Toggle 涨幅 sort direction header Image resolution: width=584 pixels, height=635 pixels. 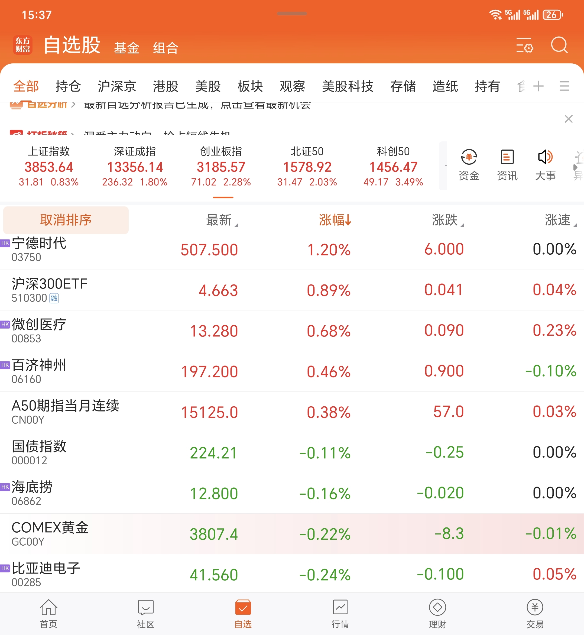[x=335, y=220]
